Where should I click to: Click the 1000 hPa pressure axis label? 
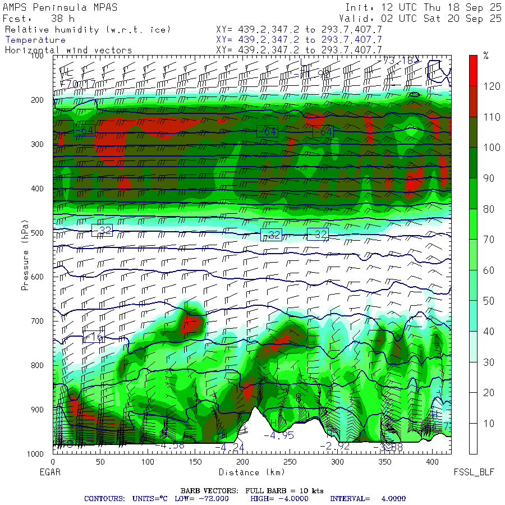pyautogui.click(x=35, y=454)
